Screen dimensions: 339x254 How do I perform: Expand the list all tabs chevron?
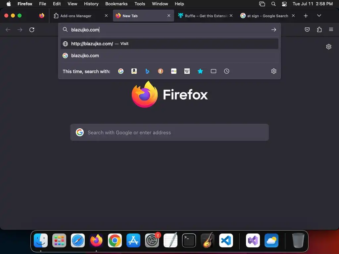click(x=319, y=16)
